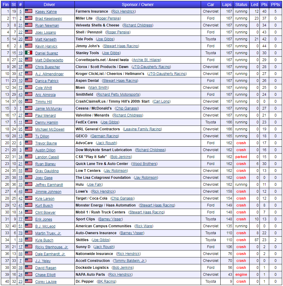Screen dimensions: 283x286
Task: Click the flag icon beside Danica Patrick
Action: 29,80
